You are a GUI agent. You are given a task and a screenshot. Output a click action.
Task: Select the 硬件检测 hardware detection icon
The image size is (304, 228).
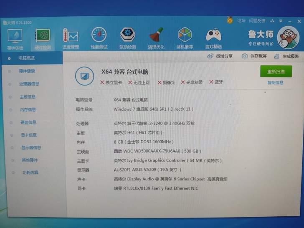coord(43,39)
